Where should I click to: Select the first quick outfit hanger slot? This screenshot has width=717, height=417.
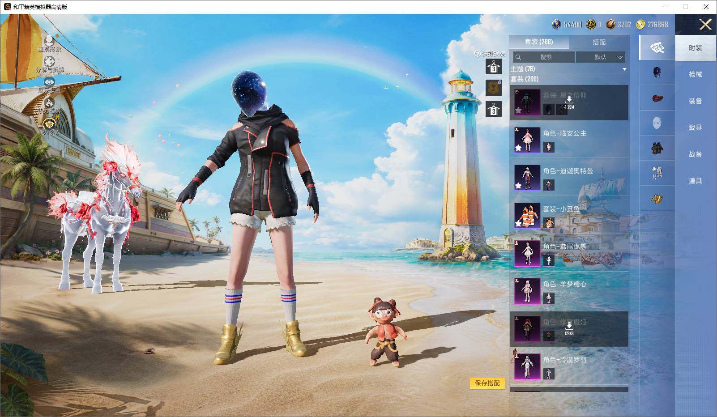coord(494,67)
